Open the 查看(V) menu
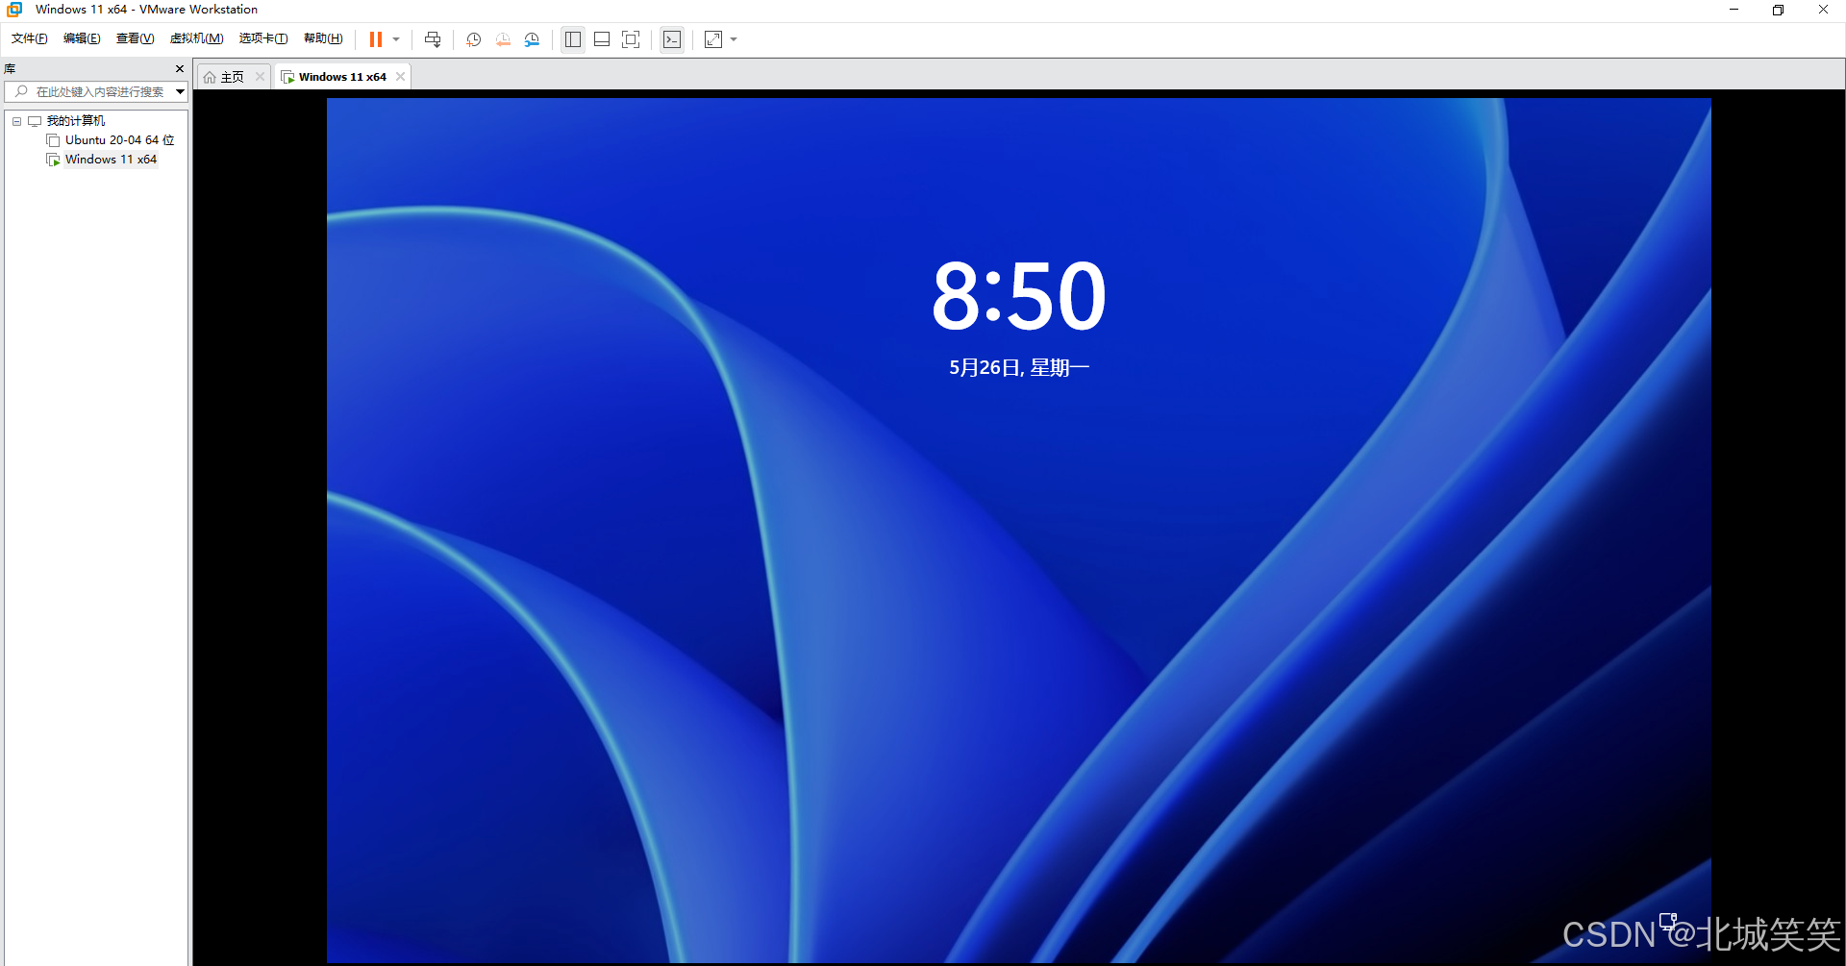This screenshot has width=1846, height=966. pyautogui.click(x=135, y=38)
